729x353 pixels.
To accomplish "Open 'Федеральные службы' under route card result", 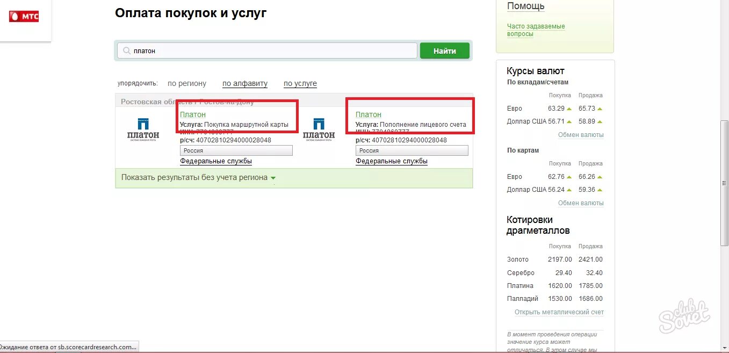I will pos(216,161).
